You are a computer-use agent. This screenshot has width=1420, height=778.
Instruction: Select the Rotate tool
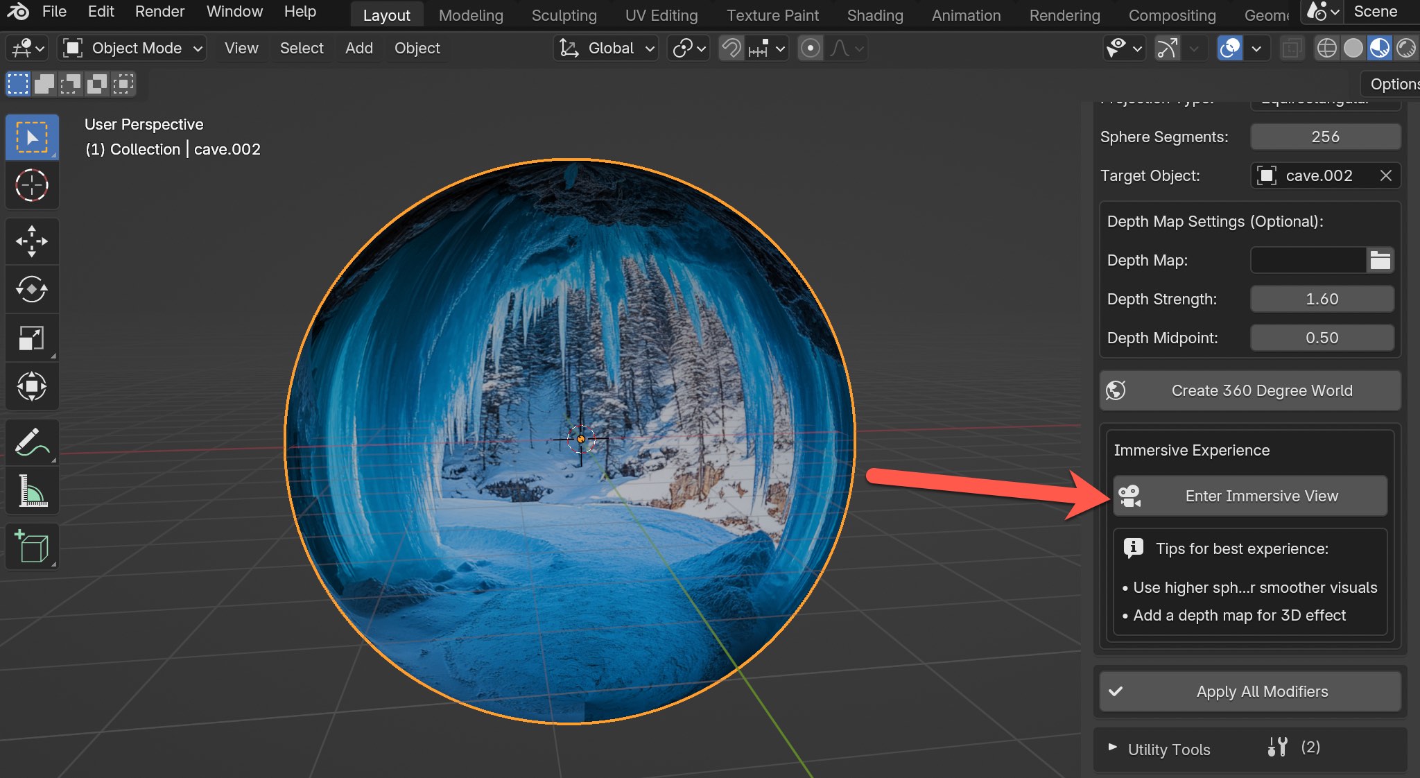click(32, 290)
